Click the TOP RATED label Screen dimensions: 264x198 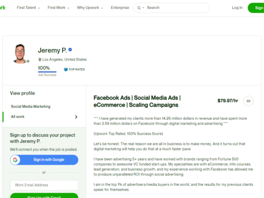coord(77,69)
